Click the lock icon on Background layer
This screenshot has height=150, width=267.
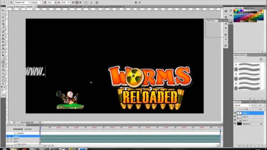(x=261, y=124)
